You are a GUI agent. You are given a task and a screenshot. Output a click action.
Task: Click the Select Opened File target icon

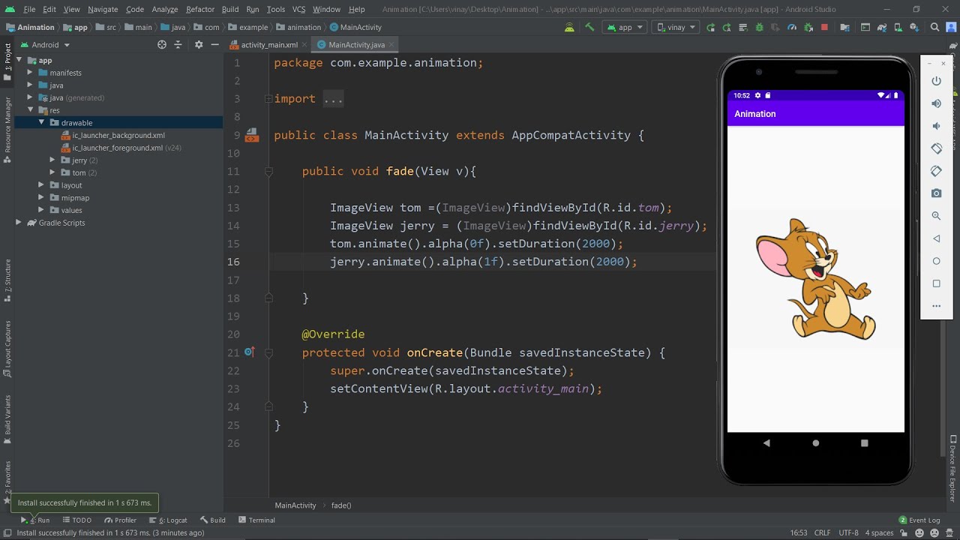click(x=162, y=45)
